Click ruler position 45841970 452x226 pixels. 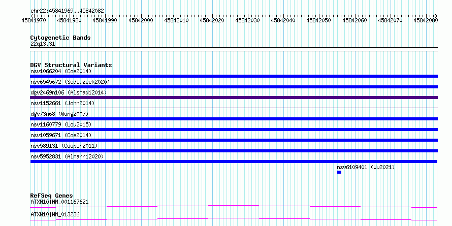34,20
